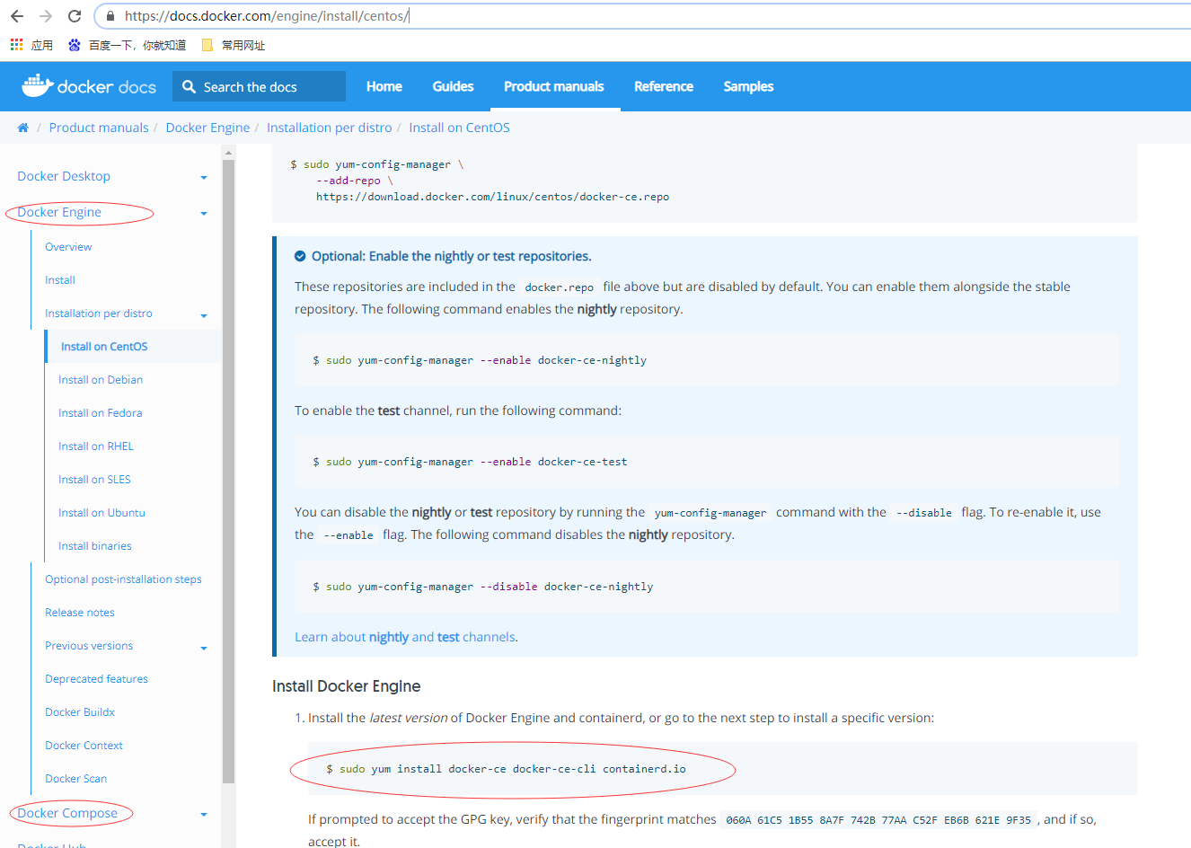Select Installation per distro sidebar item
Screen dimensions: 1191x848
point(99,314)
